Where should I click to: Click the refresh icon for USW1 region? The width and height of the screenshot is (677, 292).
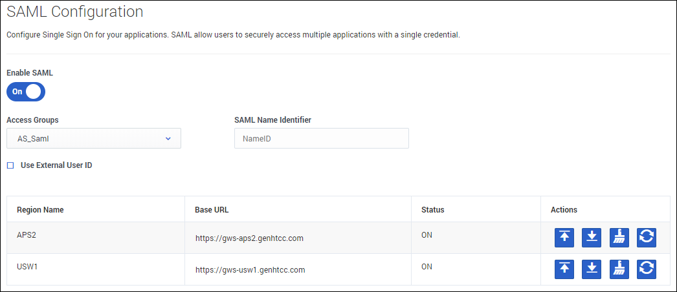click(647, 269)
